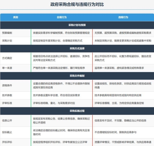The width and height of the screenshot is (154, 146).
Task: Click the 资格条件 row label
Action: coord(7,85)
